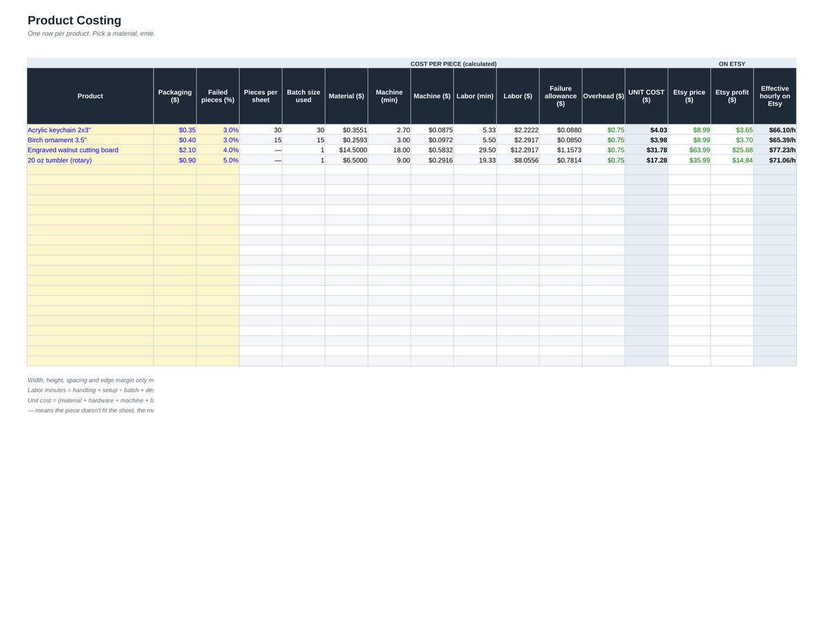Click the 'Overhead ($)' column header
The height and width of the screenshot is (619, 825).
(604, 96)
